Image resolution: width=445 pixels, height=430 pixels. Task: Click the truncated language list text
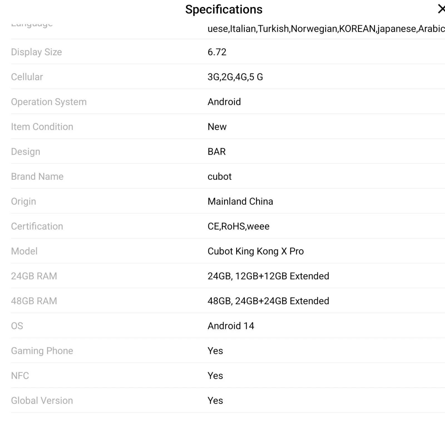[x=326, y=29]
